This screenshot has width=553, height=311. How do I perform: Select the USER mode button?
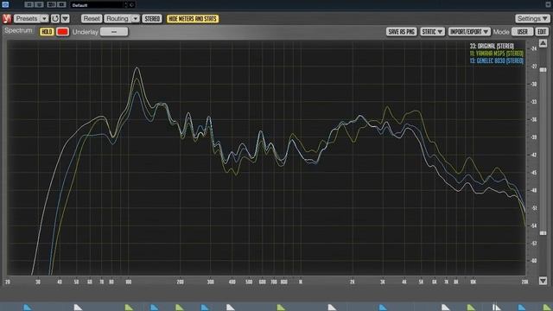click(x=522, y=32)
